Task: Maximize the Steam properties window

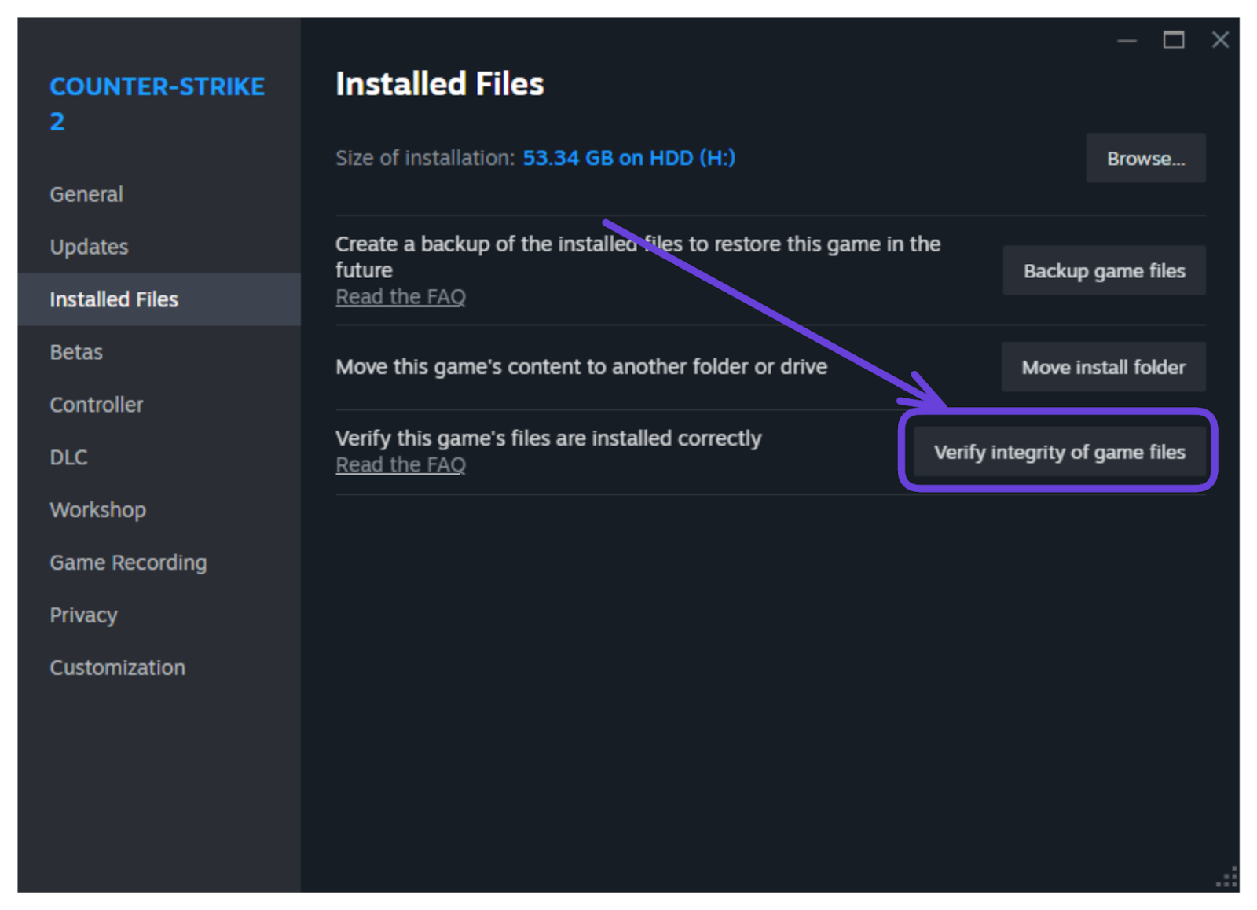Action: coord(1174,40)
